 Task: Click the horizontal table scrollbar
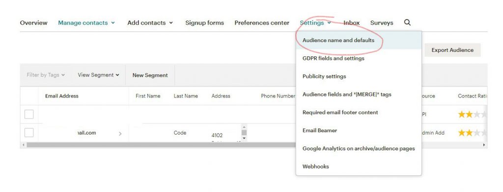pos(161,145)
